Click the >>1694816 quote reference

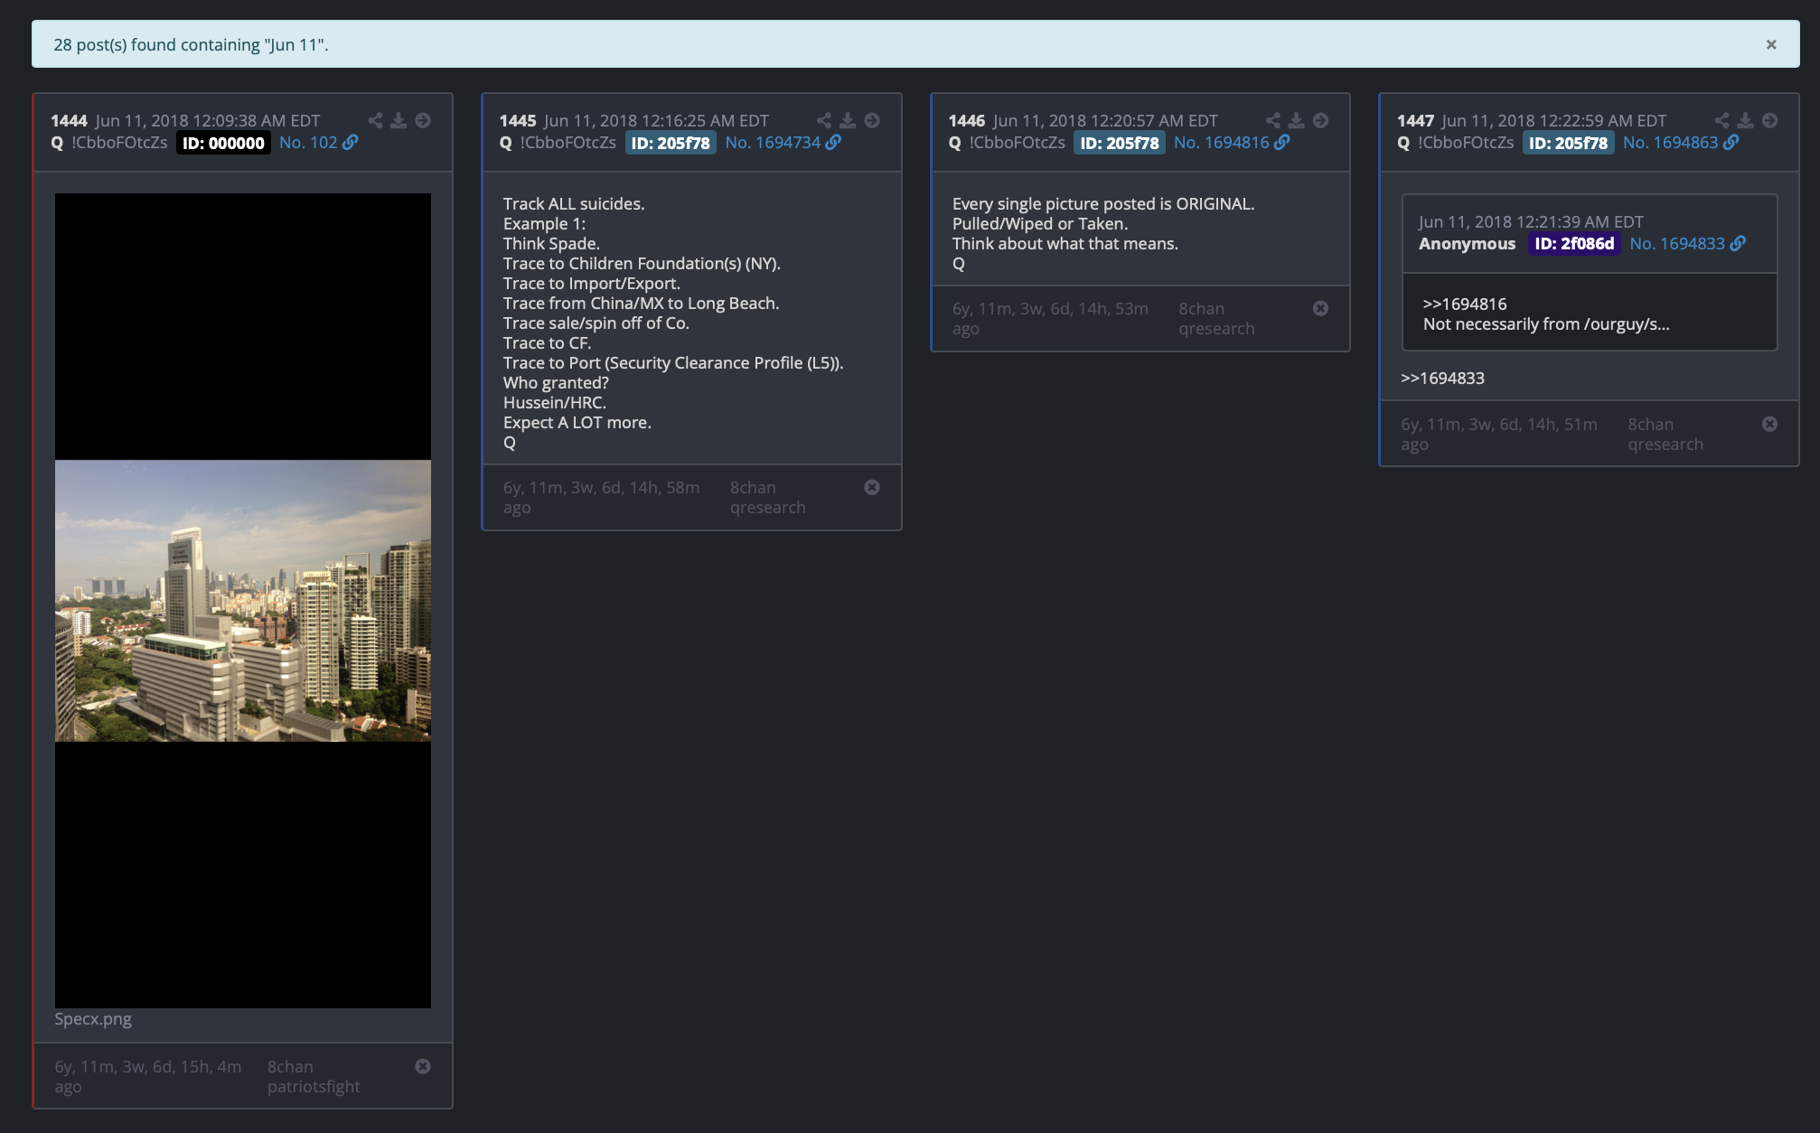[x=1465, y=304]
